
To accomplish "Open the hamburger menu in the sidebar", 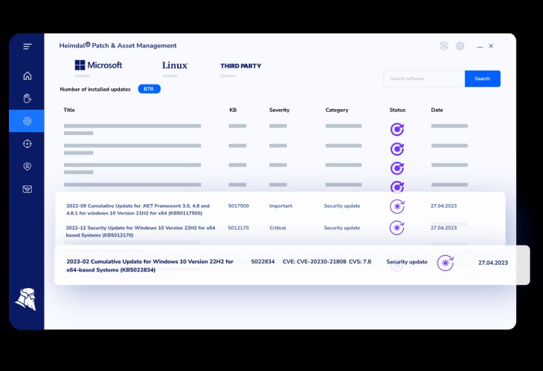I will [28, 46].
